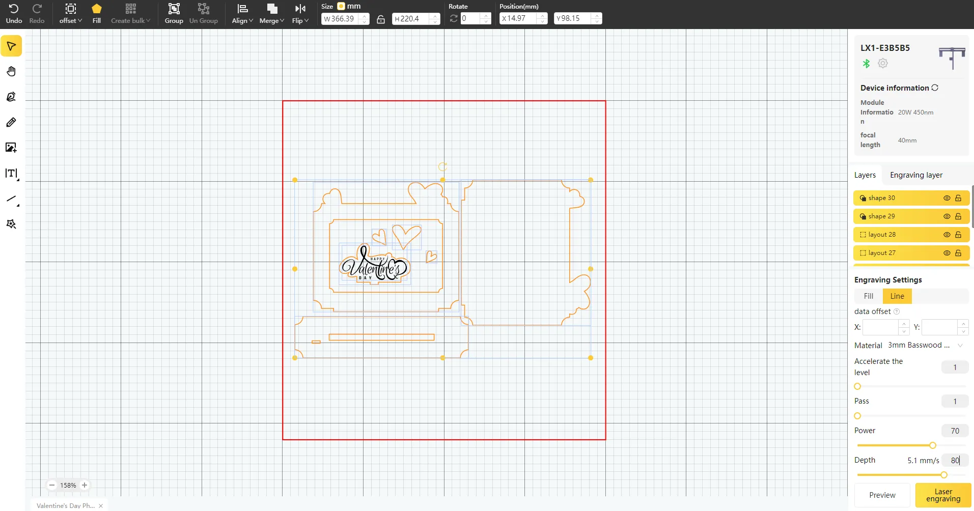Image resolution: width=974 pixels, height=511 pixels.
Task: Click the Undo icon
Action: [x=14, y=9]
